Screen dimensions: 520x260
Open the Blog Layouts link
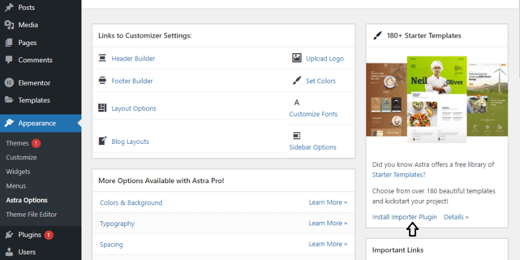130,142
